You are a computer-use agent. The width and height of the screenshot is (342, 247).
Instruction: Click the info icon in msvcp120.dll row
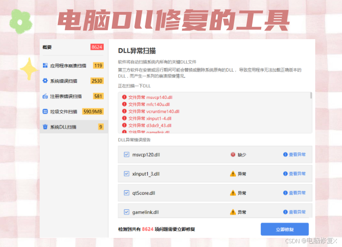coord(285,154)
